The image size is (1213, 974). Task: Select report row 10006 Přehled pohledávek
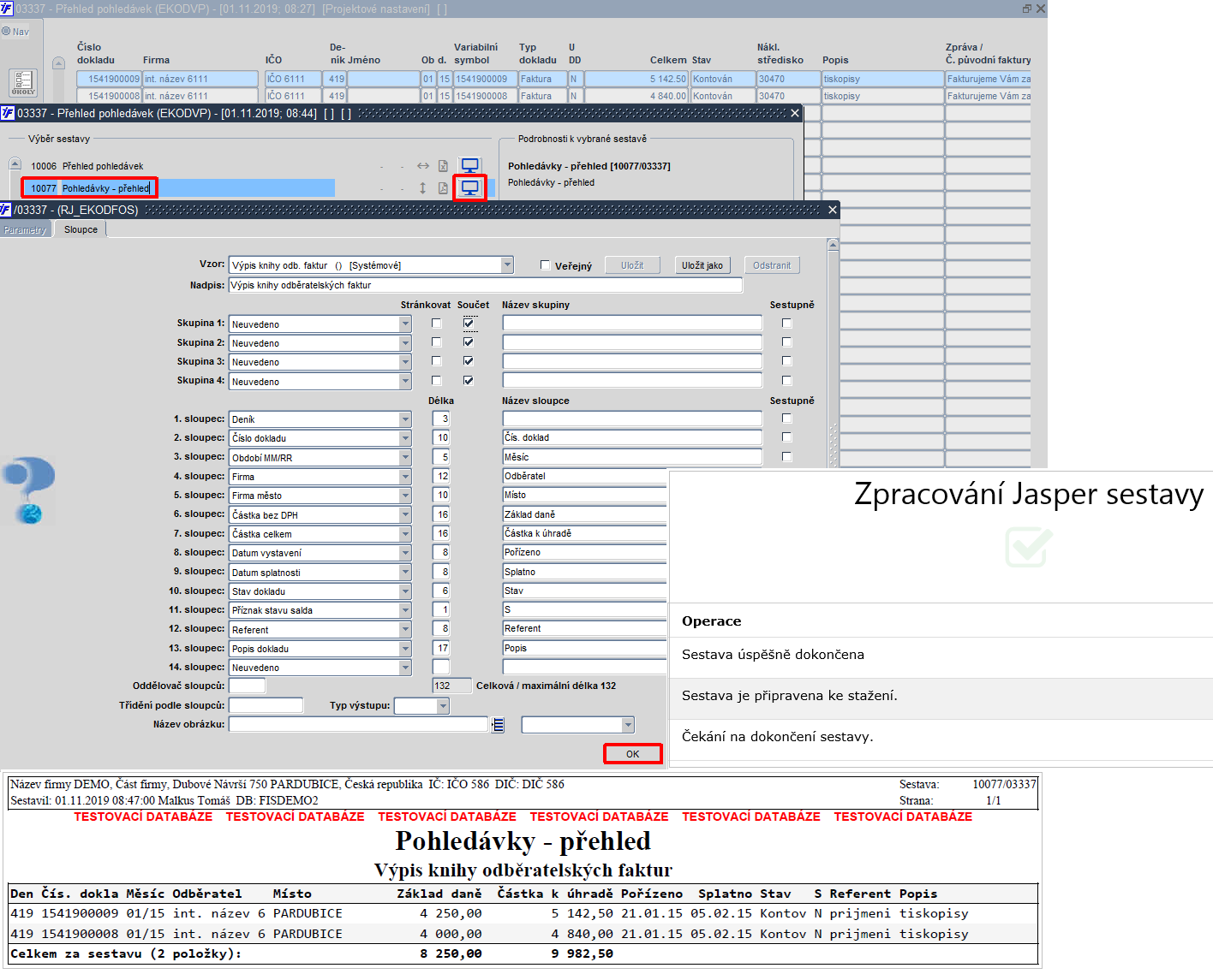(x=180, y=166)
